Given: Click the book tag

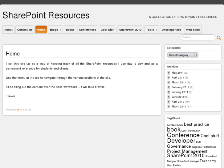Looking at the screenshot, I should (x=174, y=129).
